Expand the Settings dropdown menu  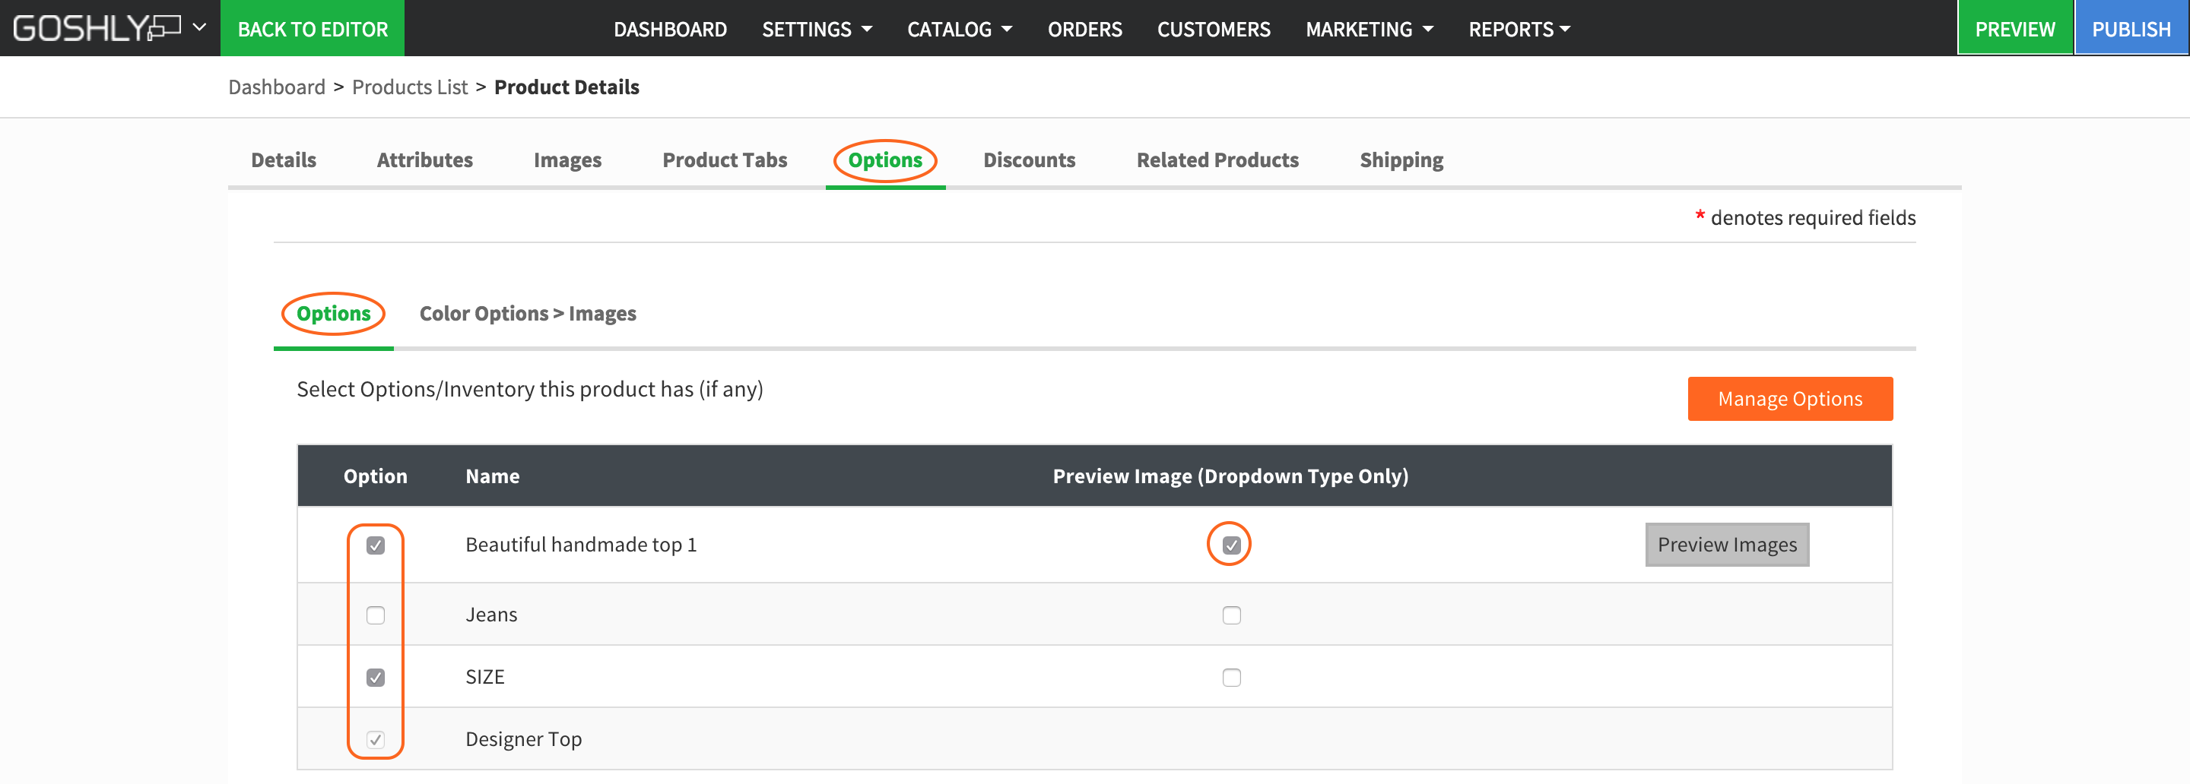coord(816,29)
